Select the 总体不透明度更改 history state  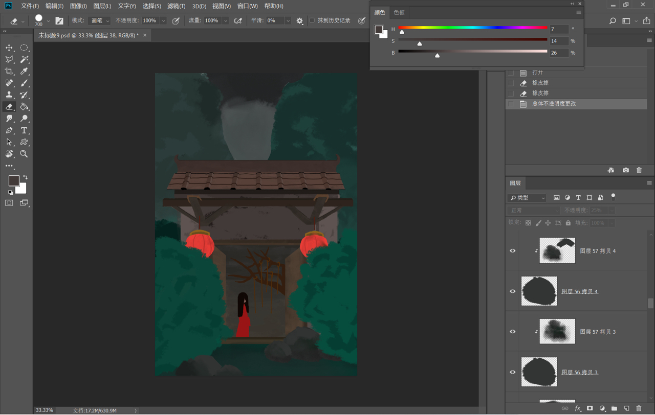click(554, 104)
